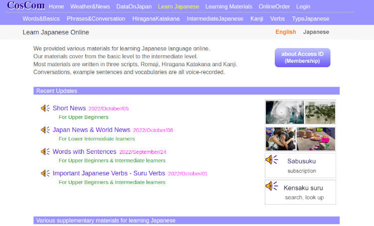Click the Sabusuku word text
Image resolution: width=374 pixels, height=226 pixels.
(302, 161)
